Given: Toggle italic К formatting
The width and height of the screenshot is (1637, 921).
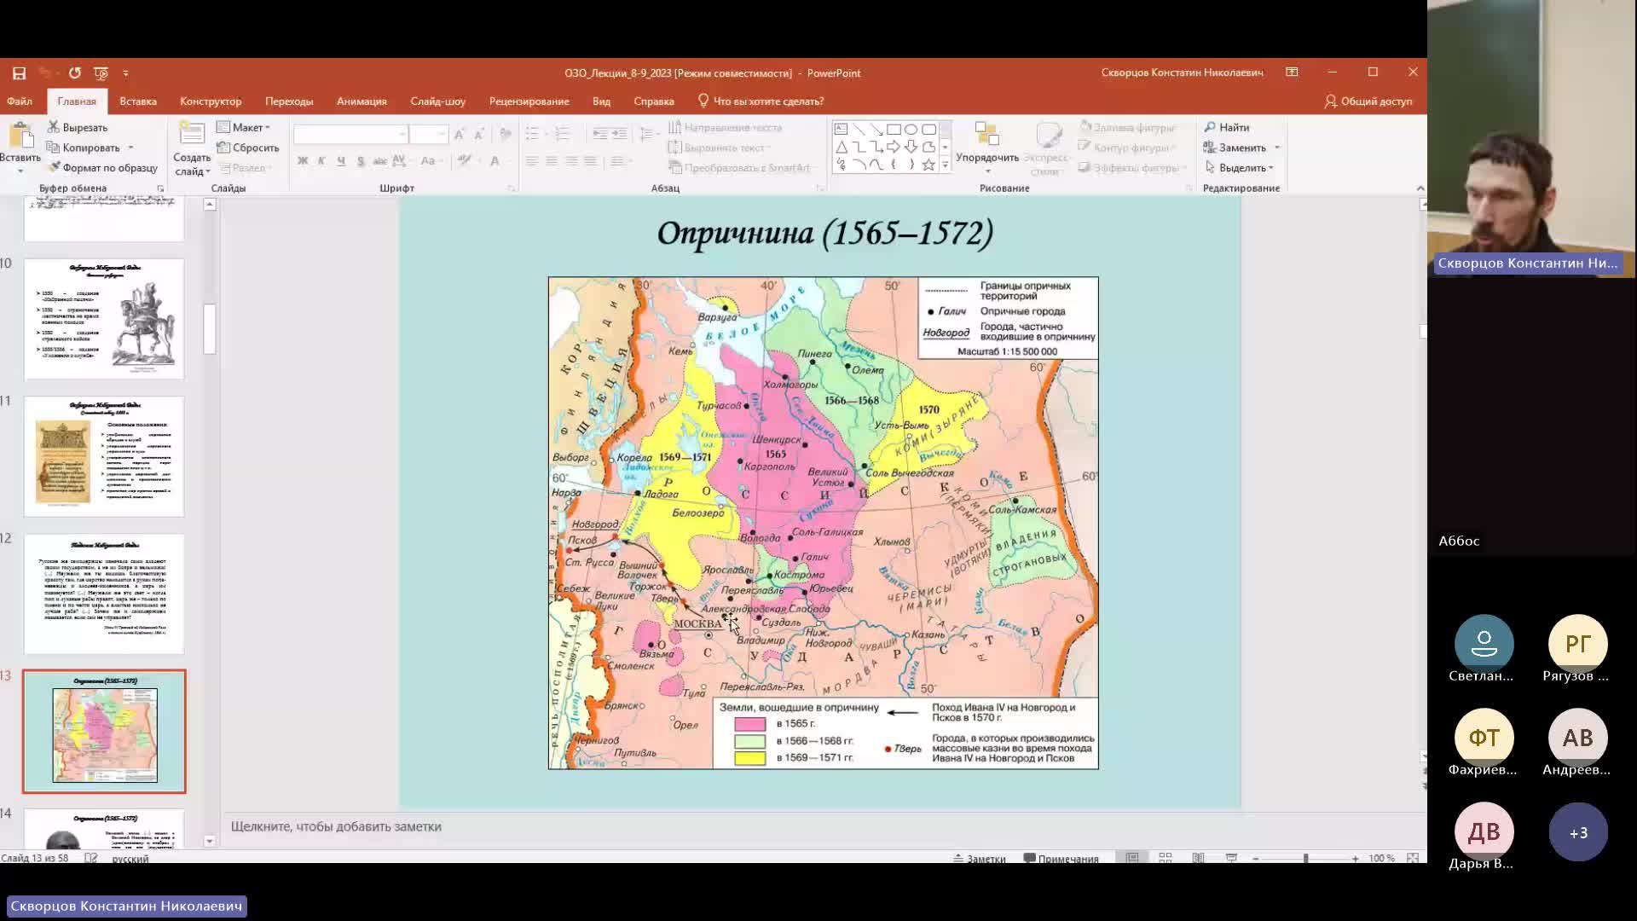Looking at the screenshot, I should click(321, 161).
